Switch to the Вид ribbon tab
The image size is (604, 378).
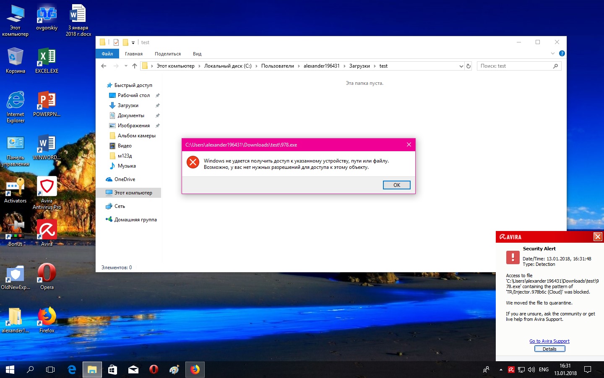pyautogui.click(x=197, y=54)
